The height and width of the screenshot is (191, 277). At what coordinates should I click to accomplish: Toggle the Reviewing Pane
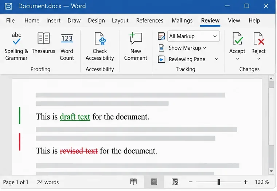click(182, 59)
